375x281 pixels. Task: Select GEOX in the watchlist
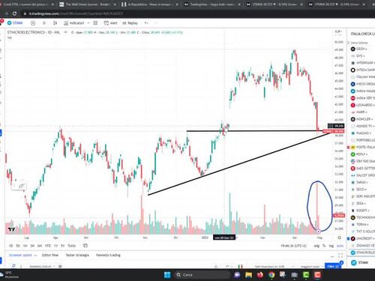click(362, 49)
